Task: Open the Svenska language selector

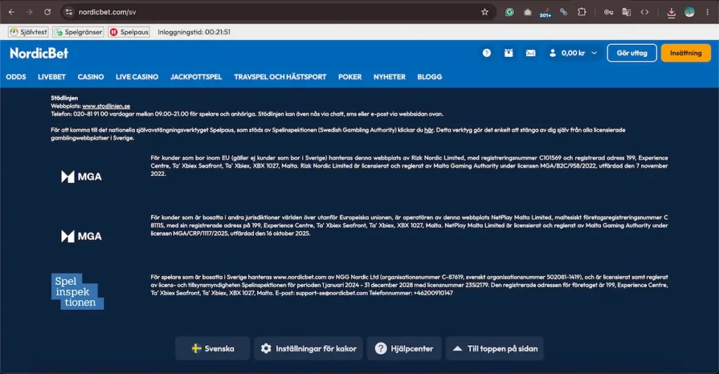Action: 213,348
